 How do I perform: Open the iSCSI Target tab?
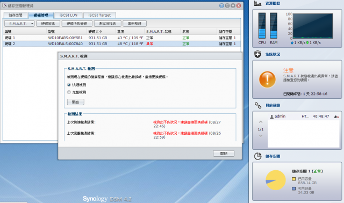[x=99, y=15]
